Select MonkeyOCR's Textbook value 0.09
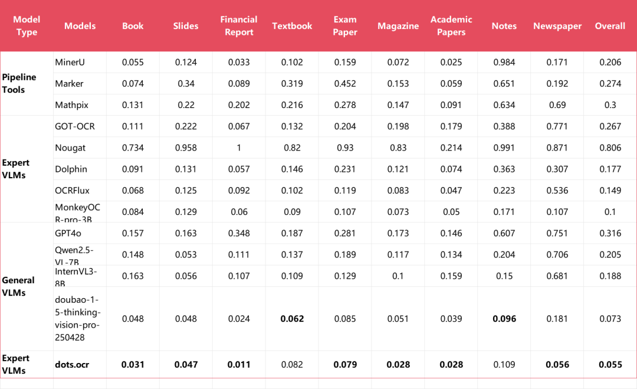This screenshot has width=637, height=389. coord(292,212)
